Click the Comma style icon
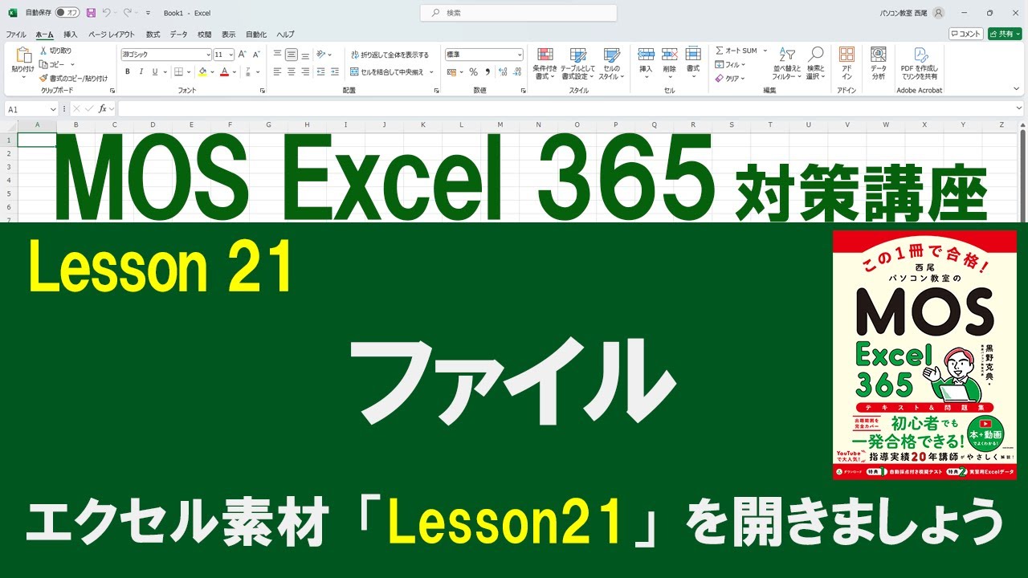 [x=487, y=71]
